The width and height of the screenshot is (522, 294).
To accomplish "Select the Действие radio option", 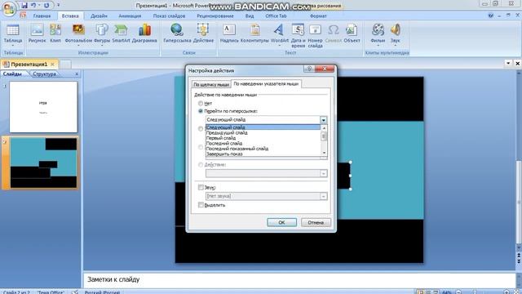I will [x=201, y=165].
